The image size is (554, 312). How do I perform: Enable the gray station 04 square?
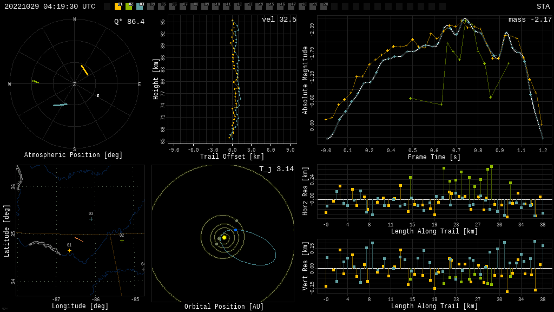(150, 6)
